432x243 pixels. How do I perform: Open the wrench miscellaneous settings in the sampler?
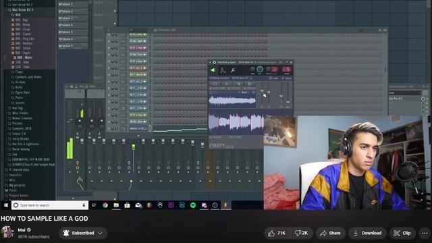point(233,70)
